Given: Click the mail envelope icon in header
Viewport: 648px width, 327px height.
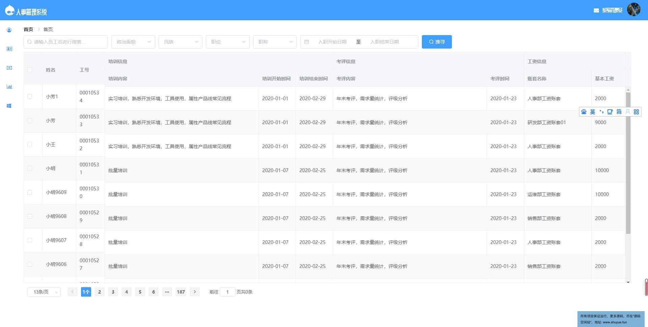Looking at the screenshot, I should point(596,10).
